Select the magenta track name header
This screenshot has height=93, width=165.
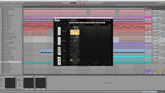tap(149, 17)
